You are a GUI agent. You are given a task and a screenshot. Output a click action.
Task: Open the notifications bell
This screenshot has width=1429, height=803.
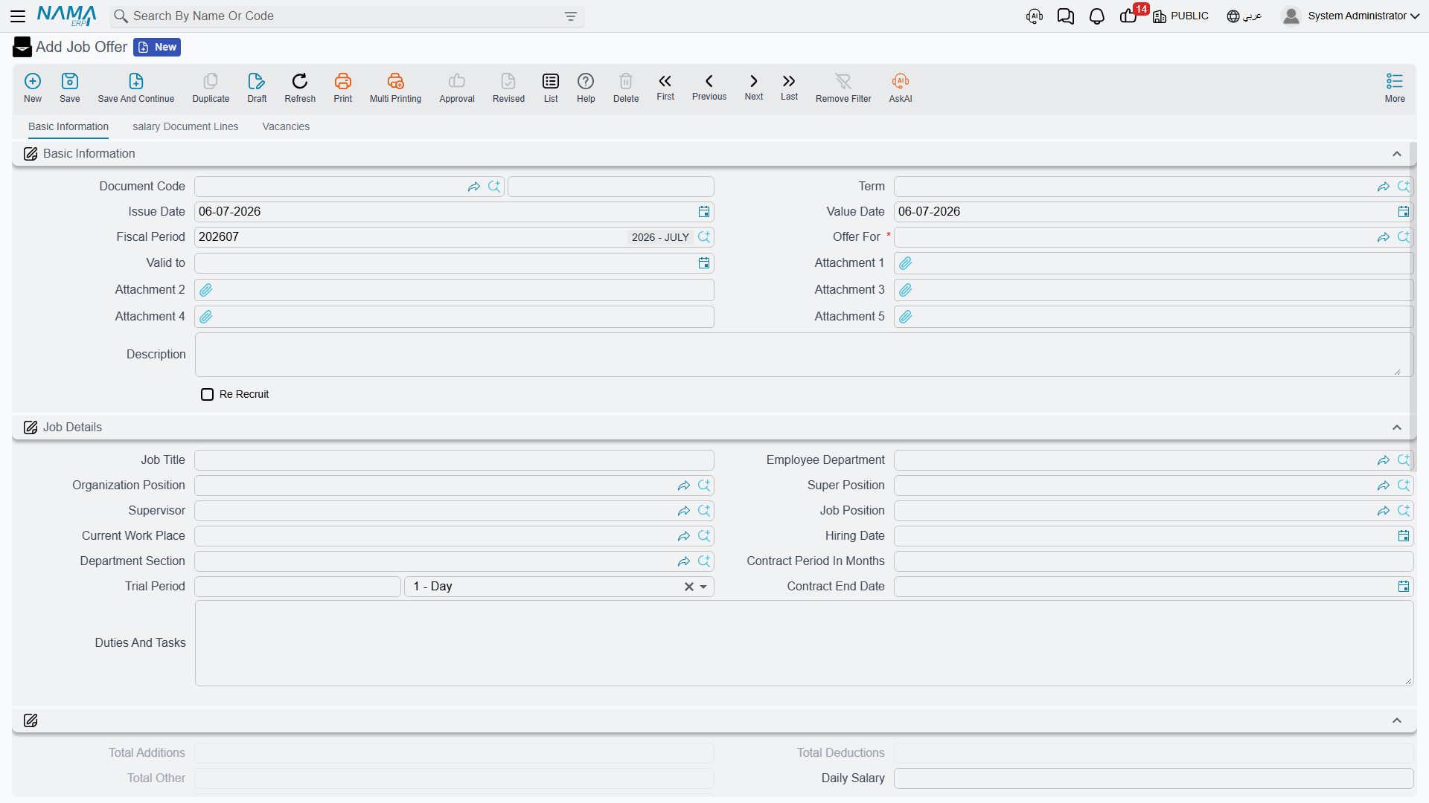tap(1097, 16)
